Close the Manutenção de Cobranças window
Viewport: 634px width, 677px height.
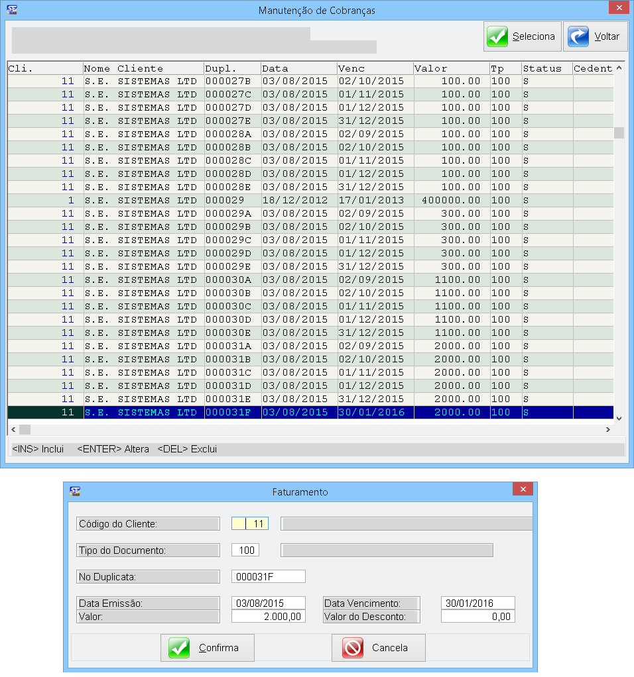tap(618, 8)
